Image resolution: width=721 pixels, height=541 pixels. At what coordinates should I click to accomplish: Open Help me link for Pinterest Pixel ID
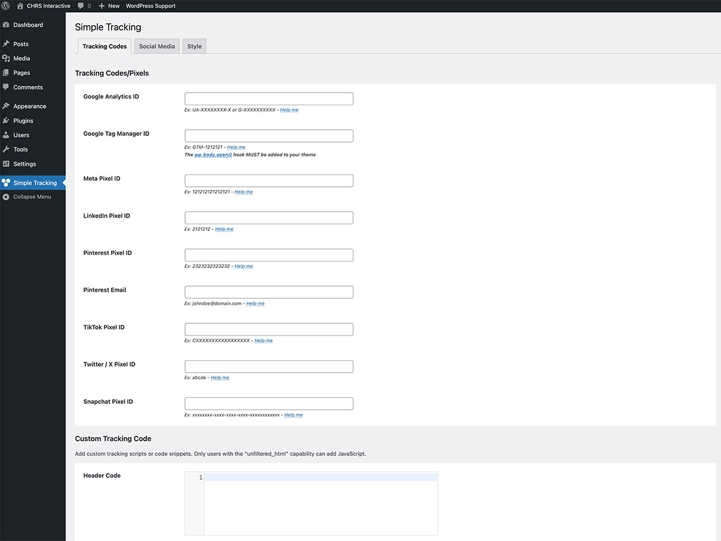(x=243, y=266)
